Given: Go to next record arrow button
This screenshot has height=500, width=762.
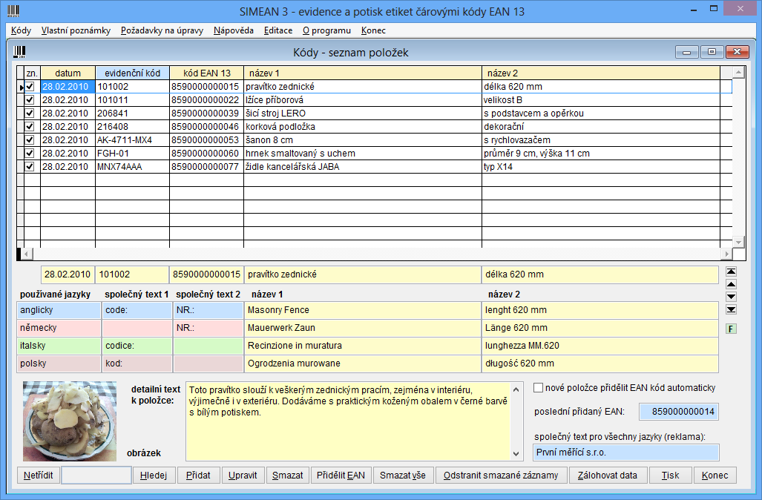Looking at the screenshot, I should coord(731,297).
